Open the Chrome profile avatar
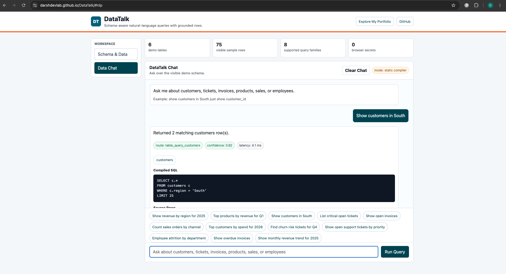Viewport: 506px width, 274px height. pyautogui.click(x=490, y=5)
